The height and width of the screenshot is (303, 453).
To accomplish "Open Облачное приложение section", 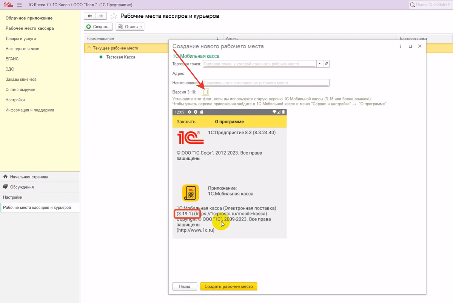I will [x=29, y=18].
